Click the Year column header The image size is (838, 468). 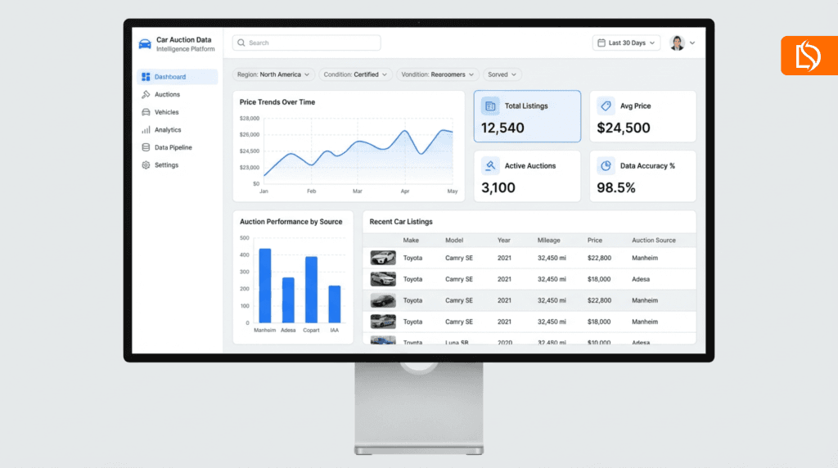pyautogui.click(x=504, y=241)
